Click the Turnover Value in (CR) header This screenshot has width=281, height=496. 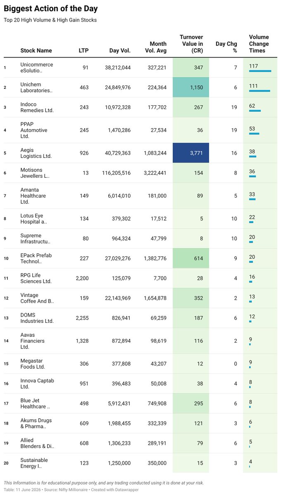[x=191, y=44]
